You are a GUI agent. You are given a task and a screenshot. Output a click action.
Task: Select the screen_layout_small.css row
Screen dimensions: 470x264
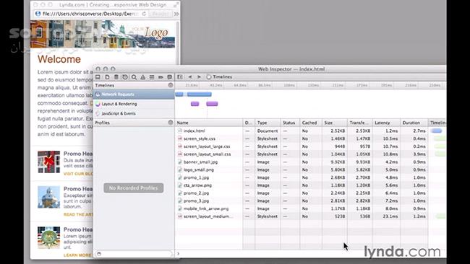pos(310,154)
